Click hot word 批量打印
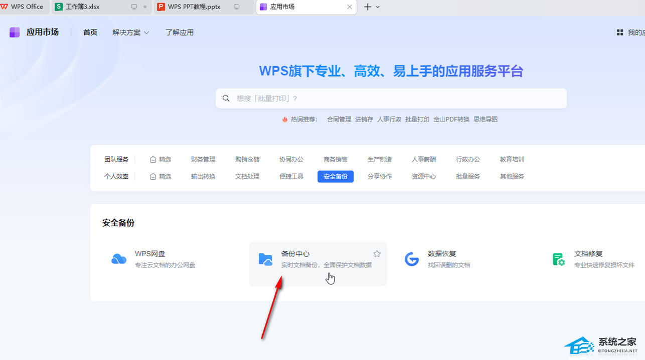The height and width of the screenshot is (360, 645). click(x=417, y=120)
